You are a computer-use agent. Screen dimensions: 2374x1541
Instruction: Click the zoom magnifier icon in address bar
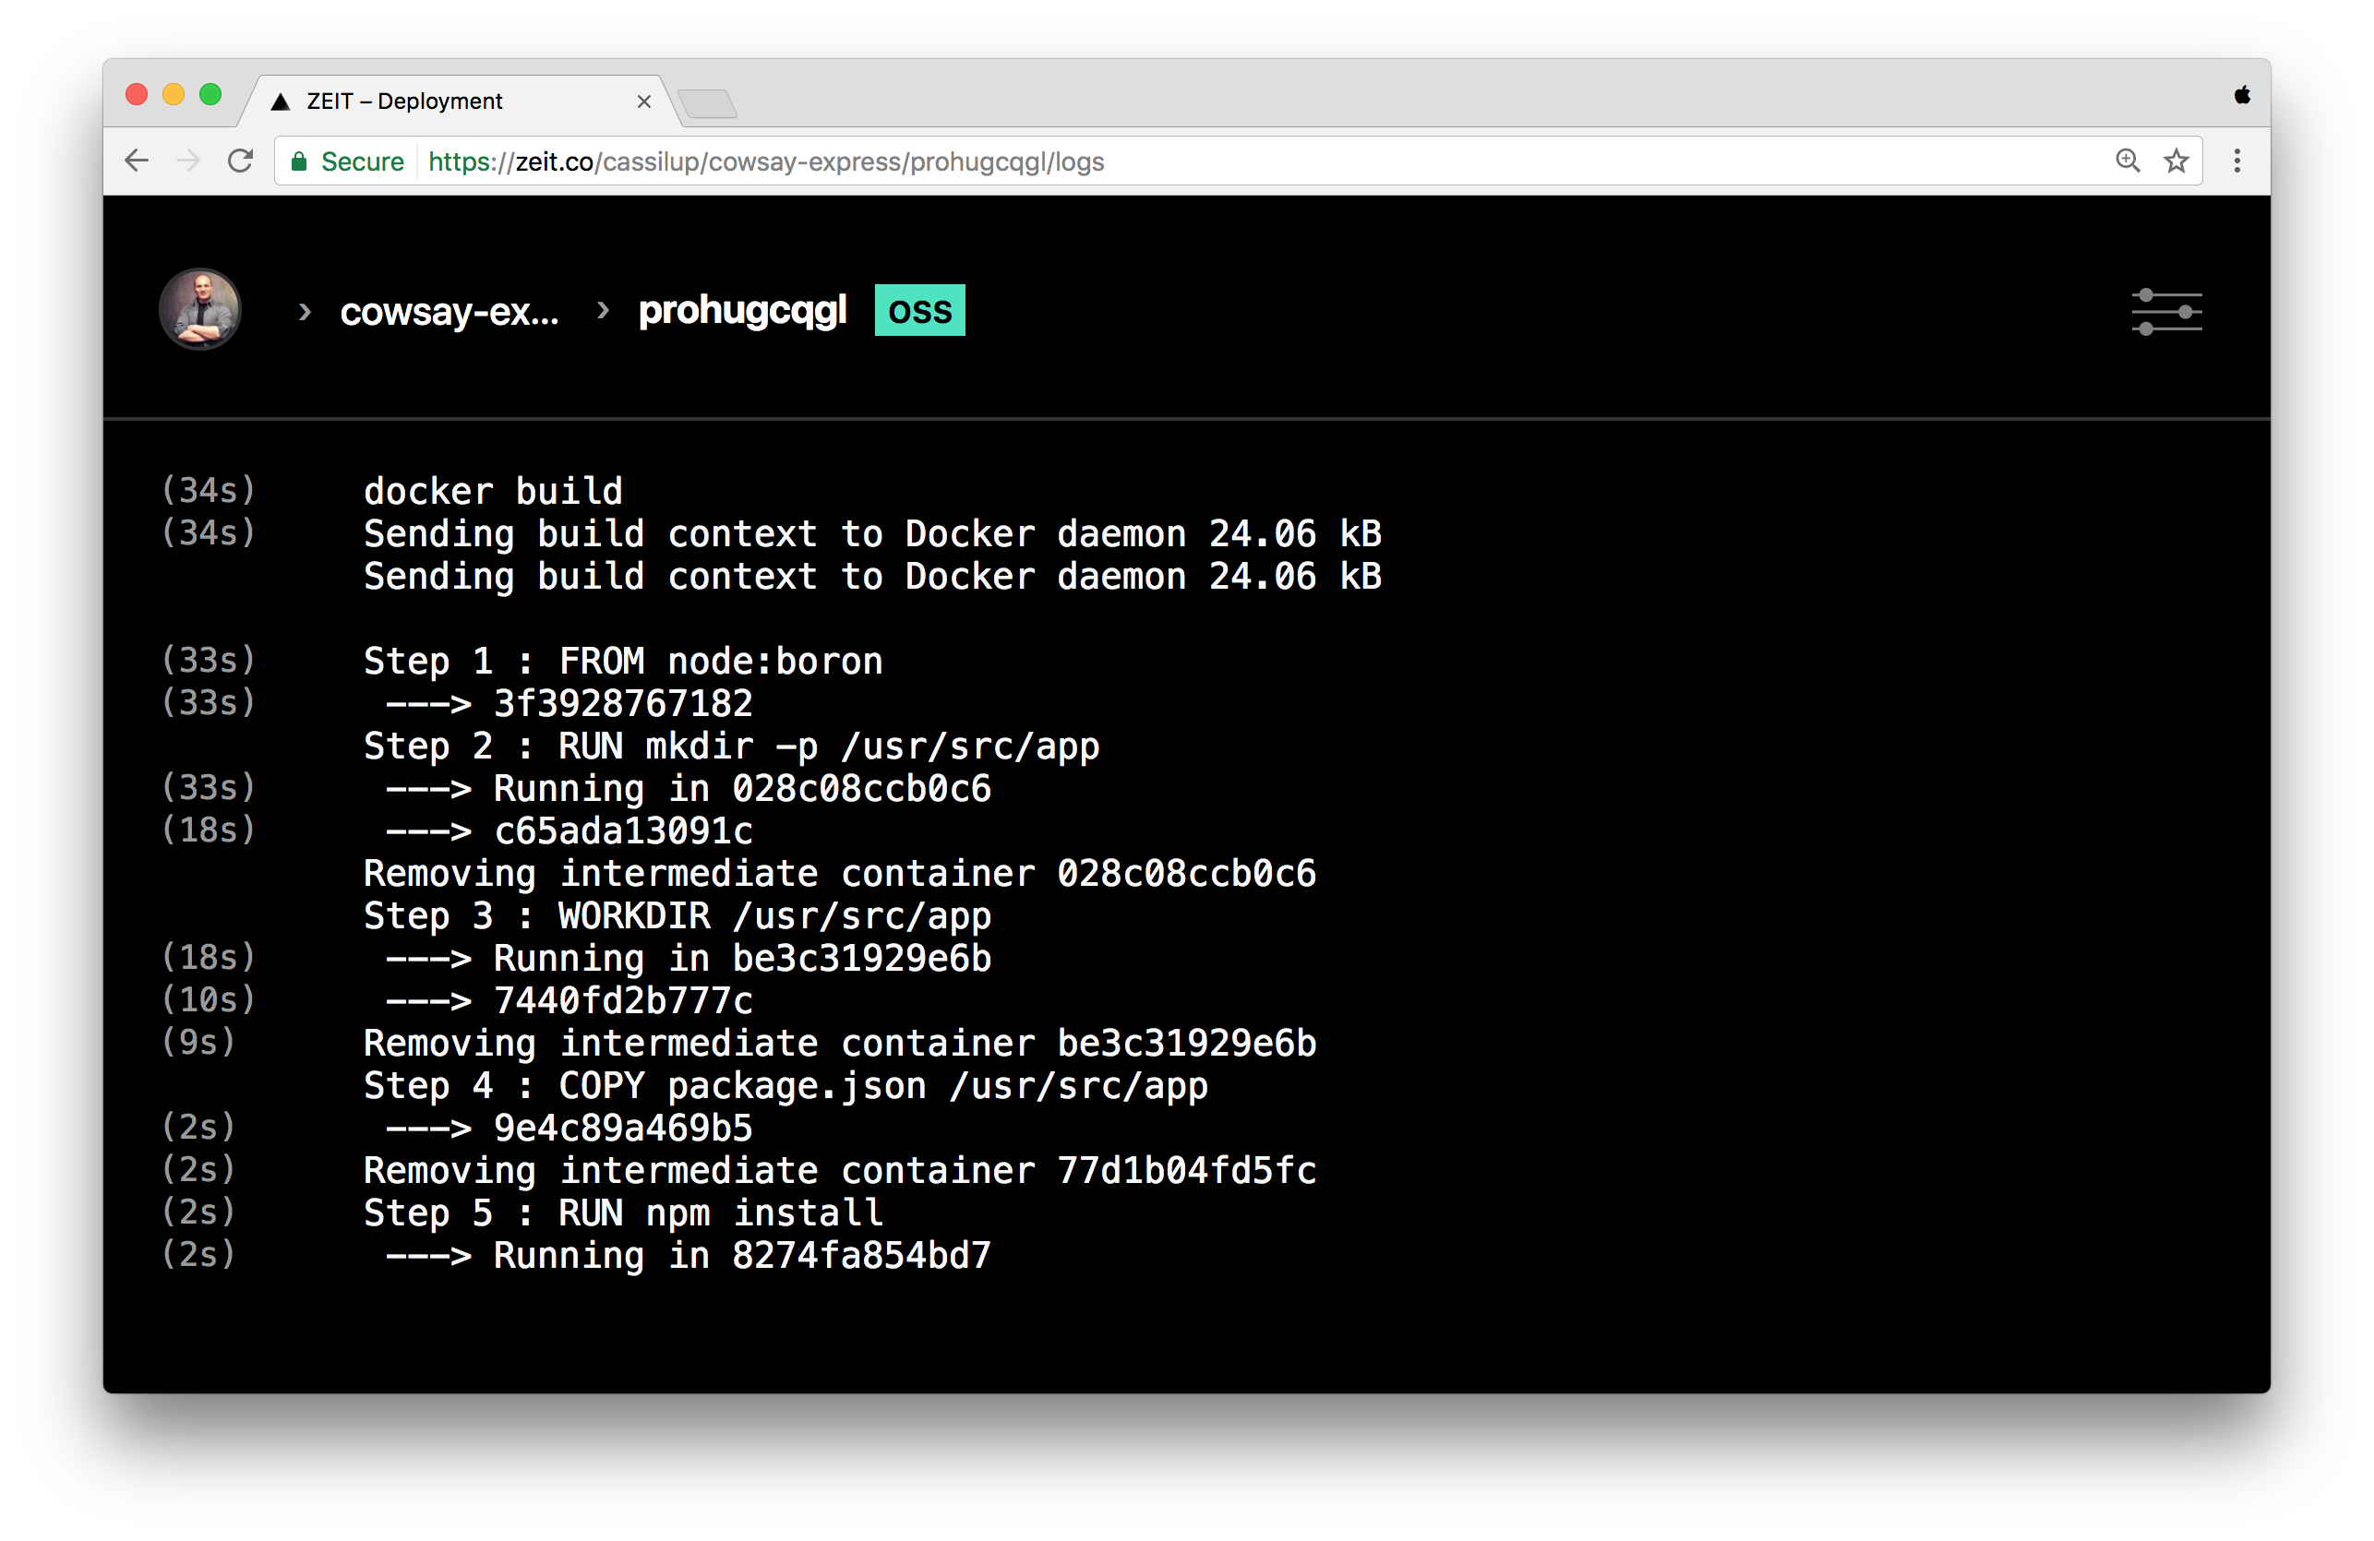pos(2127,161)
